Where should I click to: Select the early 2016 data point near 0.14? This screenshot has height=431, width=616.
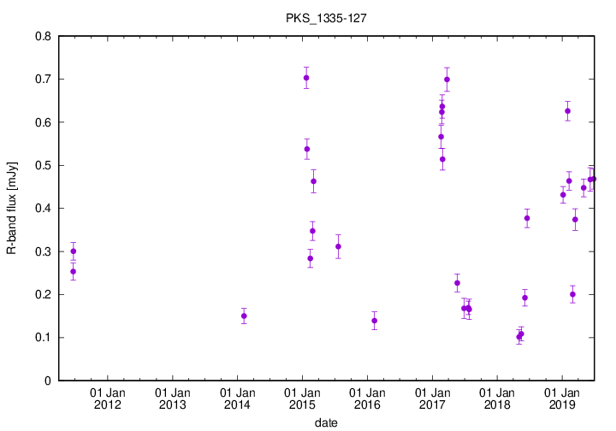click(x=375, y=321)
